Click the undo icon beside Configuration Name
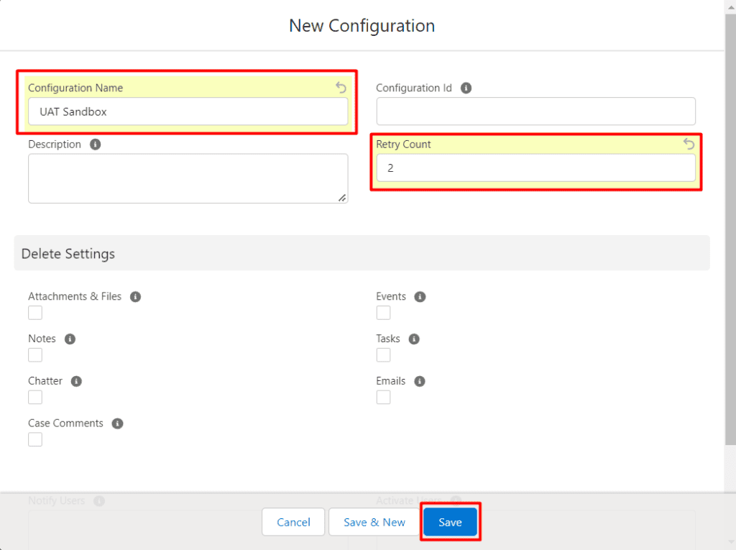The height and width of the screenshot is (550, 736). pyautogui.click(x=341, y=88)
